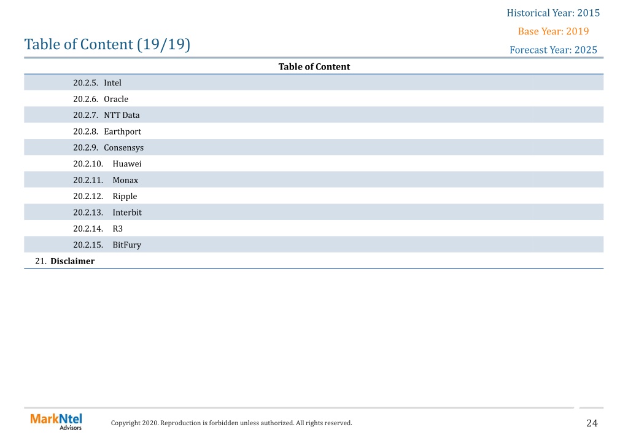Click the page number 24
This screenshot has height=435, width=628.
click(592, 423)
